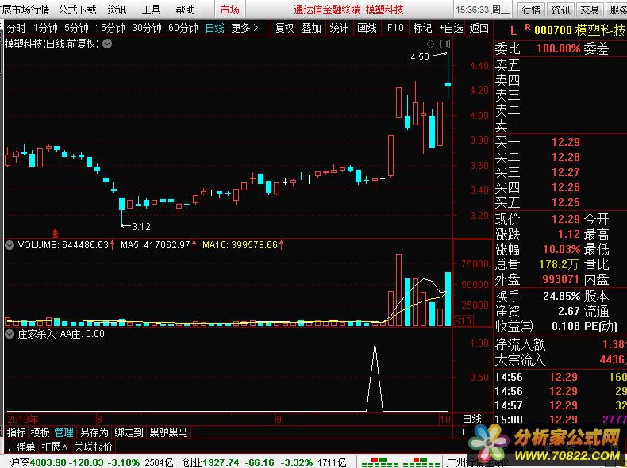
Task: Click the L marker in the quote header
Action: 514,31
